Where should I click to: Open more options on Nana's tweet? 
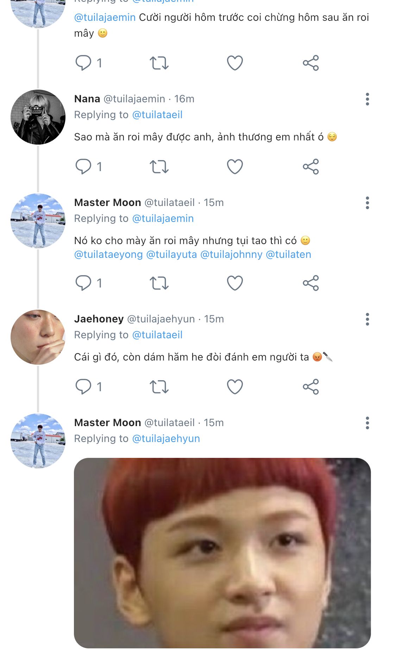(x=367, y=99)
